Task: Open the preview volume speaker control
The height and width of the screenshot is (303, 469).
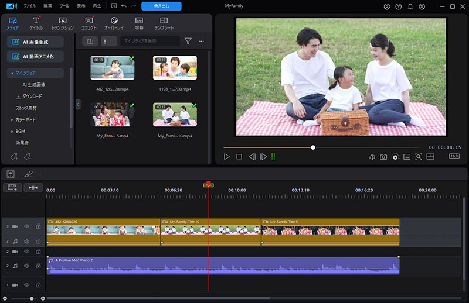Action: pyautogui.click(x=372, y=157)
